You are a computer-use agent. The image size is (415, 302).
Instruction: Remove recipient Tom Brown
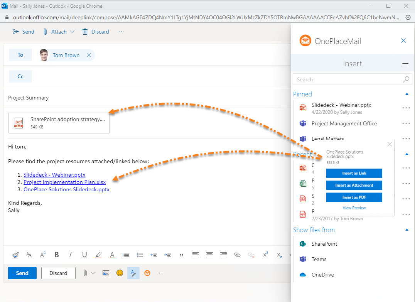tap(89, 55)
